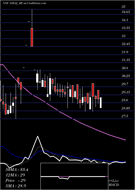Click the '50MA : 33.4' readout
This screenshot has width=135, height=190.
(17, 170)
